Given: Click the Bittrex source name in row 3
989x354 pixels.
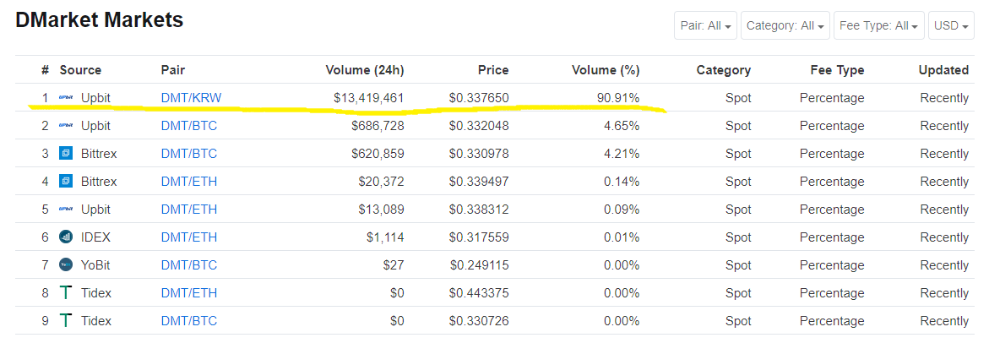Looking at the screenshot, I should (x=99, y=153).
